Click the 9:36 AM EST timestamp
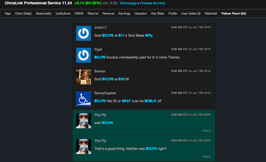The height and width of the screenshot is (162, 266). point(191,71)
